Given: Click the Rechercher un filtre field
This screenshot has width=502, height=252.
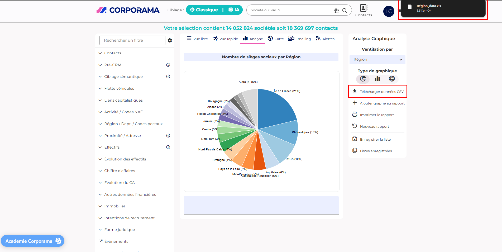Looking at the screenshot, I should [132, 40].
